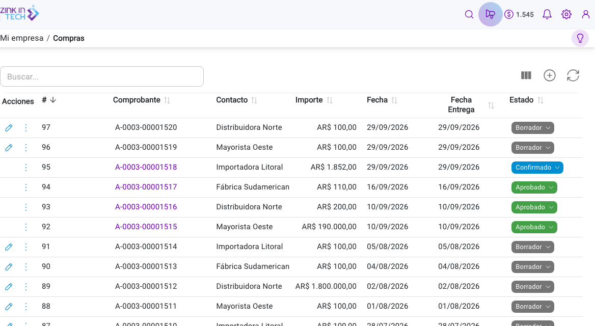Open the credits balance showing 1.545
The width and height of the screenshot is (595, 326).
(x=519, y=14)
